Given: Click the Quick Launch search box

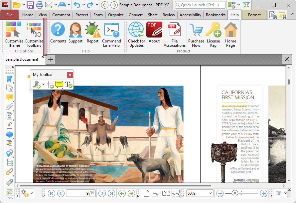Looking at the screenshot, I should [200, 5].
